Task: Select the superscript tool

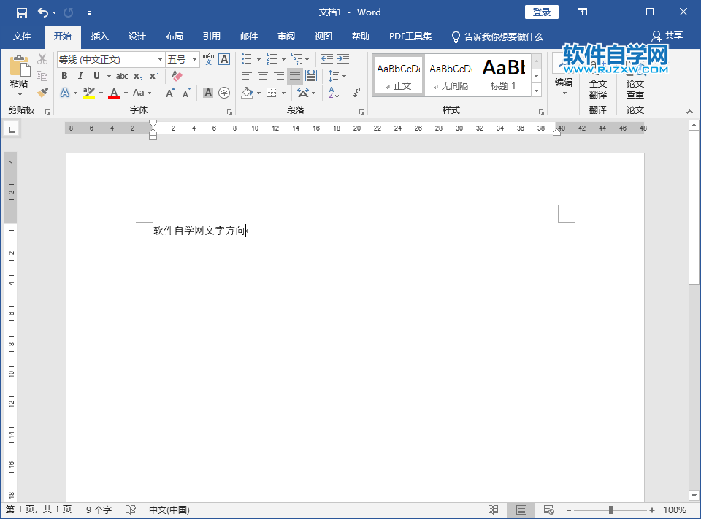Action: [153, 76]
